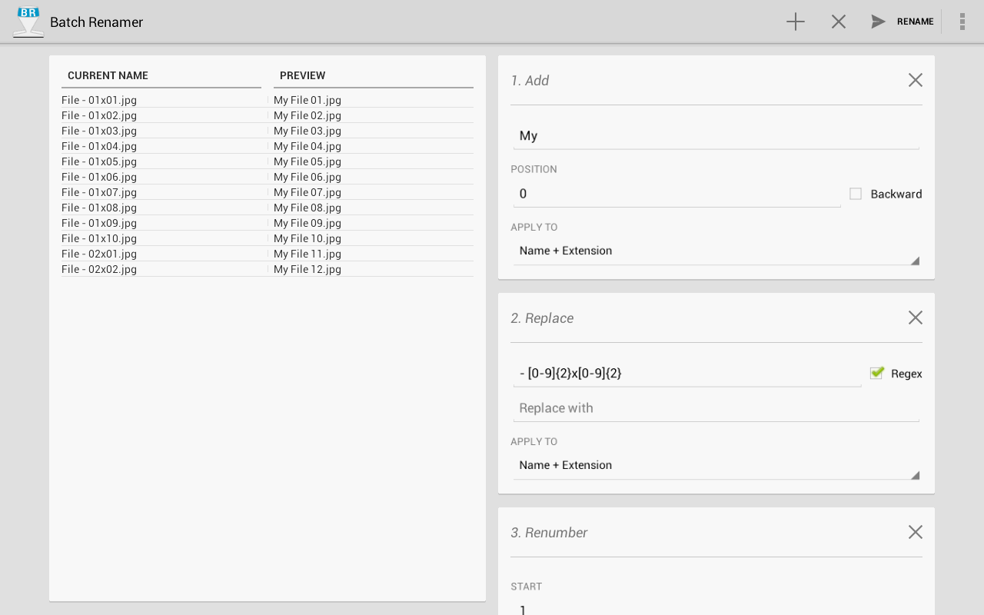The image size is (984, 615).
Task: Click preview name 'My File 08.jpg'
Action: point(307,208)
